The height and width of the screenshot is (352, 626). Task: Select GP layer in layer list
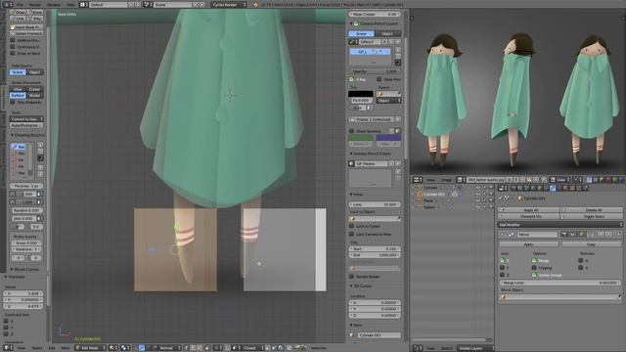[371, 52]
